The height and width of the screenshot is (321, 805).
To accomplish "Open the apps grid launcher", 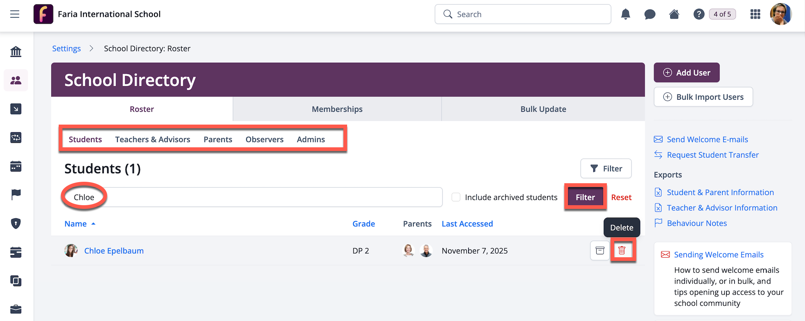I will point(755,14).
